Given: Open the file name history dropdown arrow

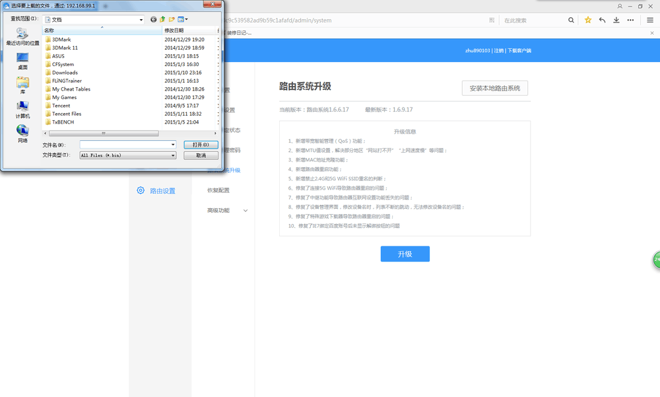Looking at the screenshot, I should tap(172, 145).
